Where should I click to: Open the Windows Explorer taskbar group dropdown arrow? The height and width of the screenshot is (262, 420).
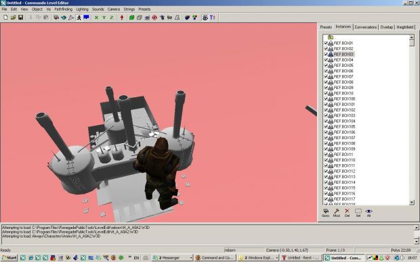276,258
